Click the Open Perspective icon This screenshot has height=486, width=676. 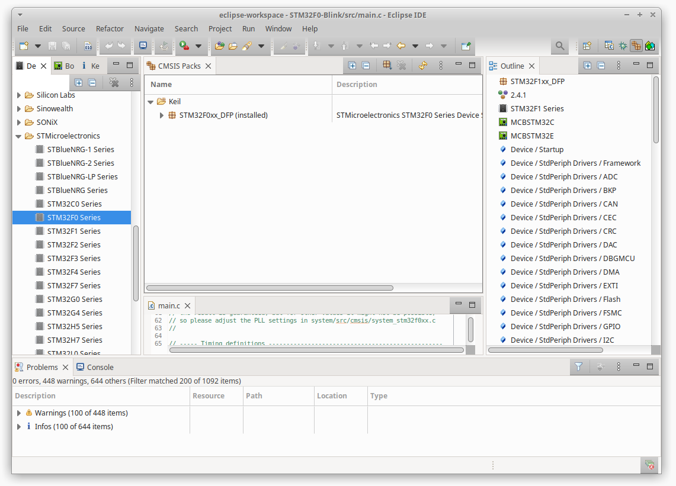587,46
